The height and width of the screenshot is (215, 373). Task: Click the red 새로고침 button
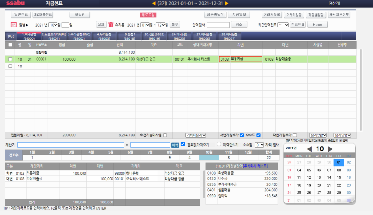tap(148, 15)
